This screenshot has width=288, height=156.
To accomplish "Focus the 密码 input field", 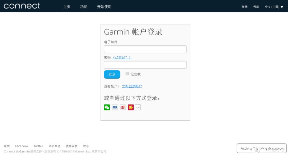I will [145, 65].
